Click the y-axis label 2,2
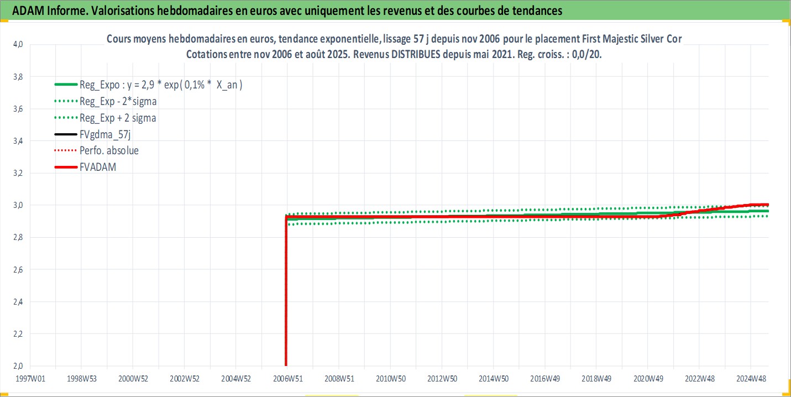The height and width of the screenshot is (397, 791). [x=17, y=333]
